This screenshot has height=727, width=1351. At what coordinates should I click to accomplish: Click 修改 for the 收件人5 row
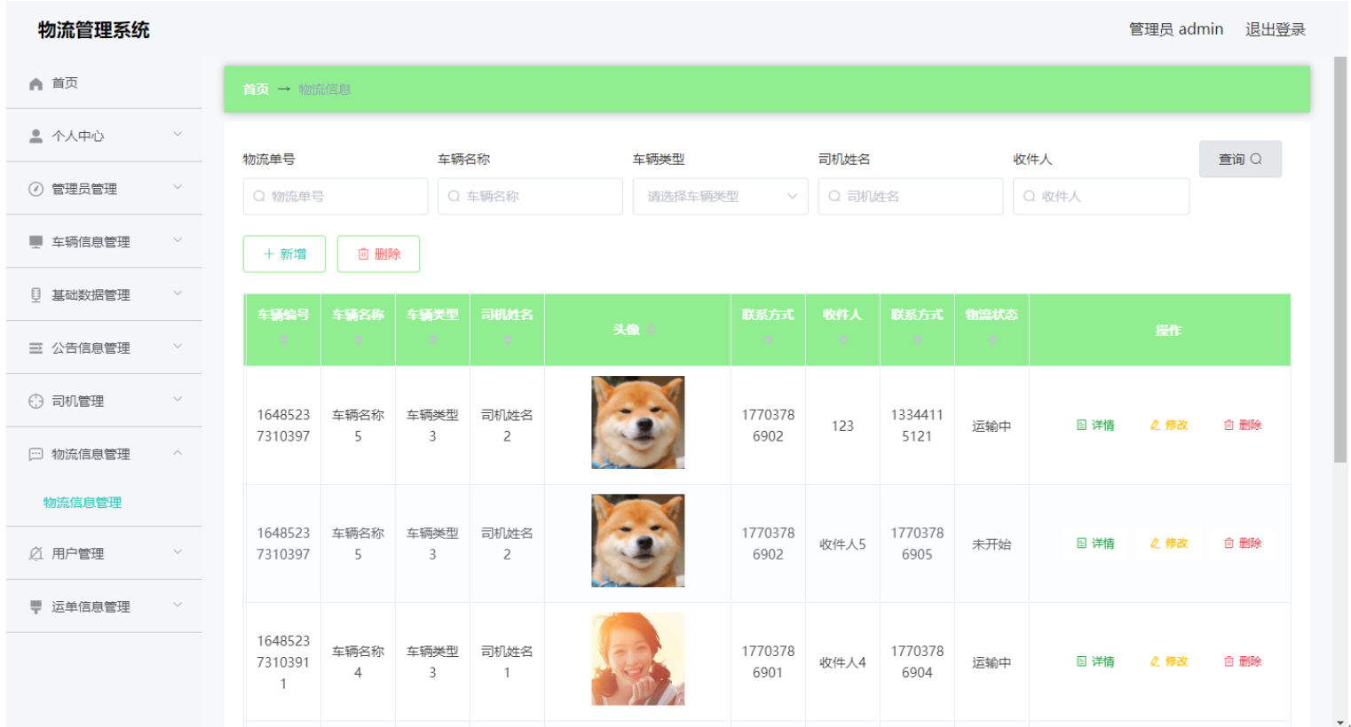tap(1169, 543)
